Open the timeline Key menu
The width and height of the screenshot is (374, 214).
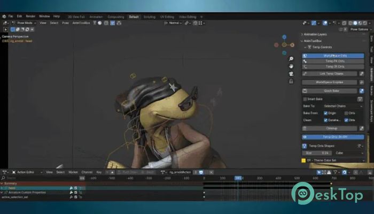point(99,172)
